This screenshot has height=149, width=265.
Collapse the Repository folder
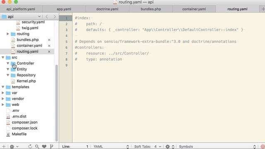coord(8,75)
